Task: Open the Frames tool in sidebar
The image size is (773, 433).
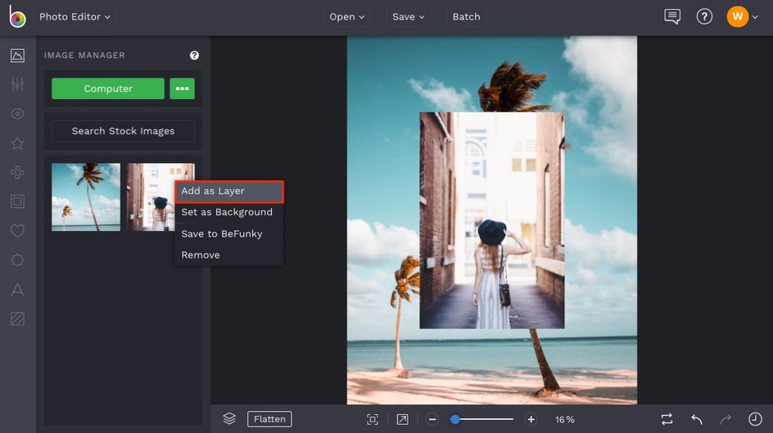Action: [17, 201]
